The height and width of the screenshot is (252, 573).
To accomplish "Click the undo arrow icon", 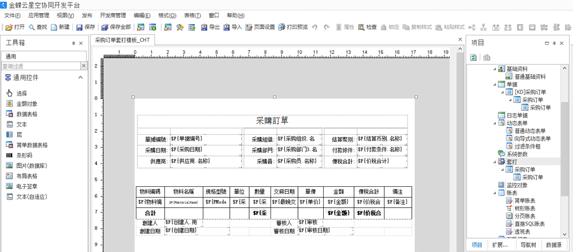I will tap(315, 27).
